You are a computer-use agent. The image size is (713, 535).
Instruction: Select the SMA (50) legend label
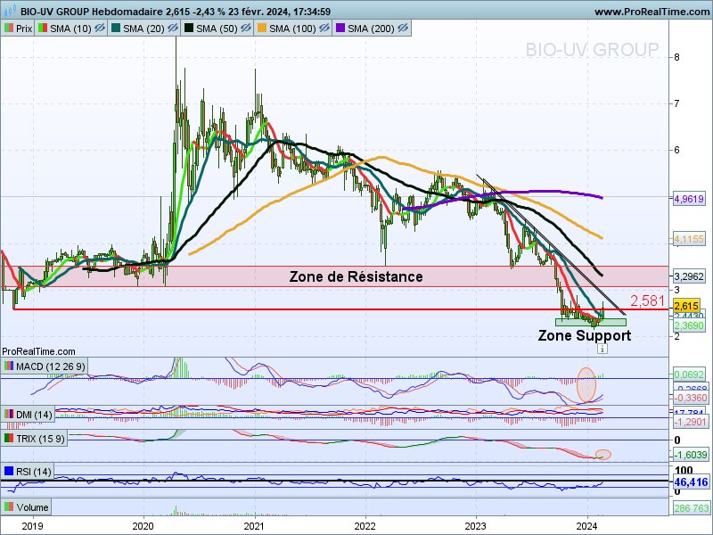[217, 29]
